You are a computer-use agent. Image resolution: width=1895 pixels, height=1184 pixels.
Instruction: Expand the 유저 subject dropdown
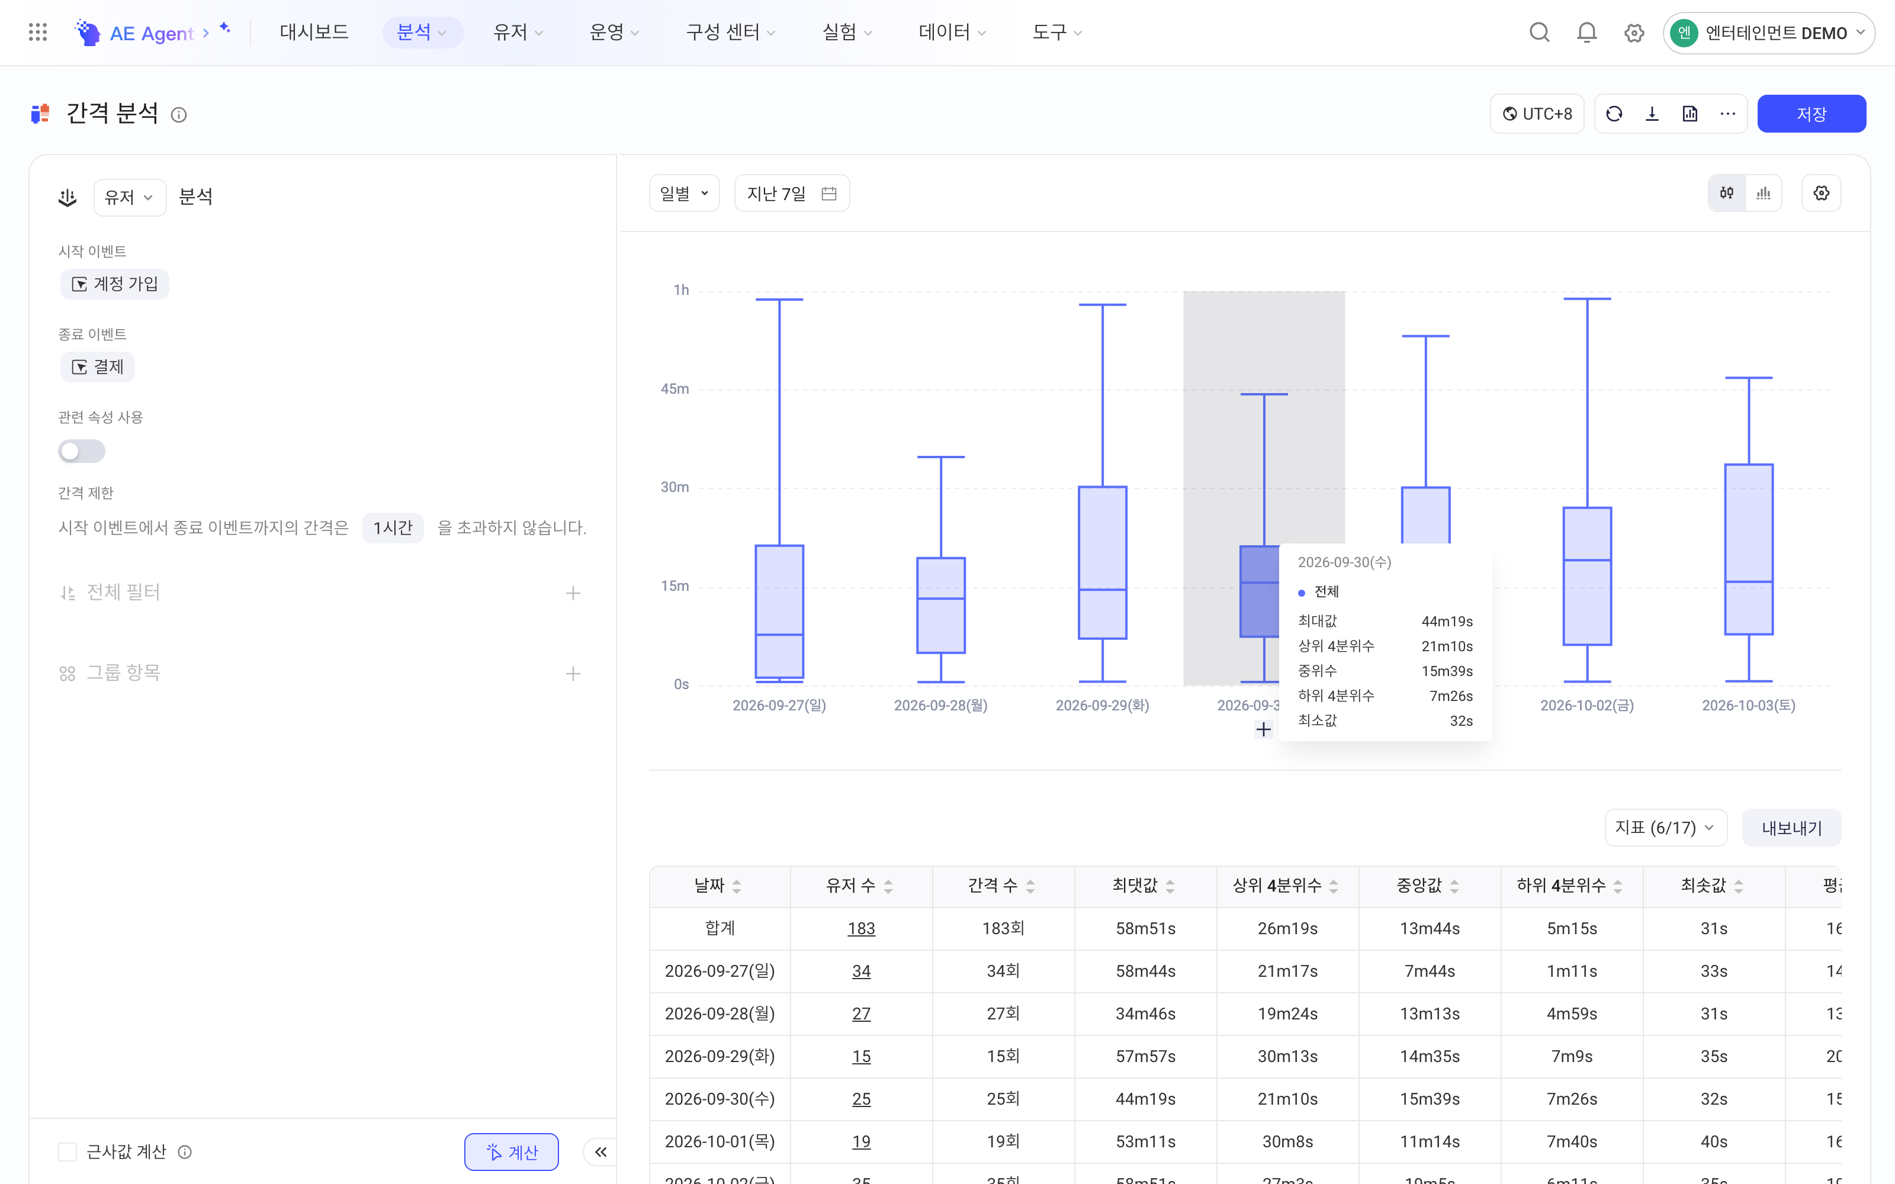point(129,197)
